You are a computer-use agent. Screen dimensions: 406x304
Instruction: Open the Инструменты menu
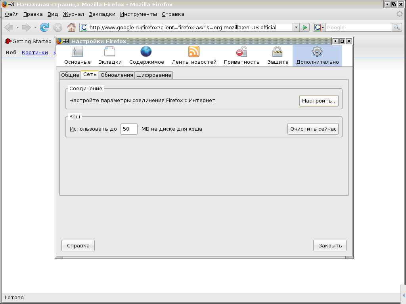[x=138, y=14]
